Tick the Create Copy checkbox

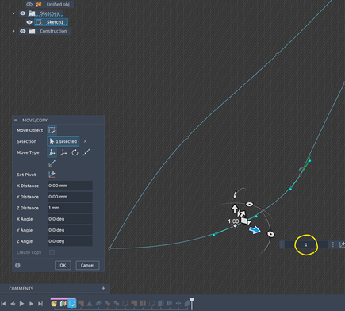(52, 252)
